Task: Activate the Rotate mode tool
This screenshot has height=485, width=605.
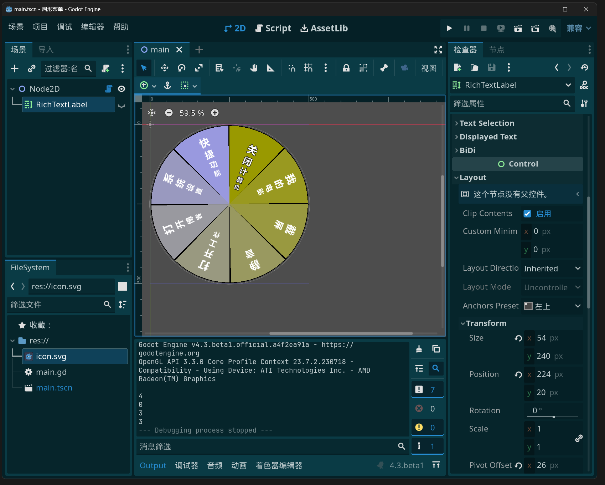Action: tap(182, 68)
